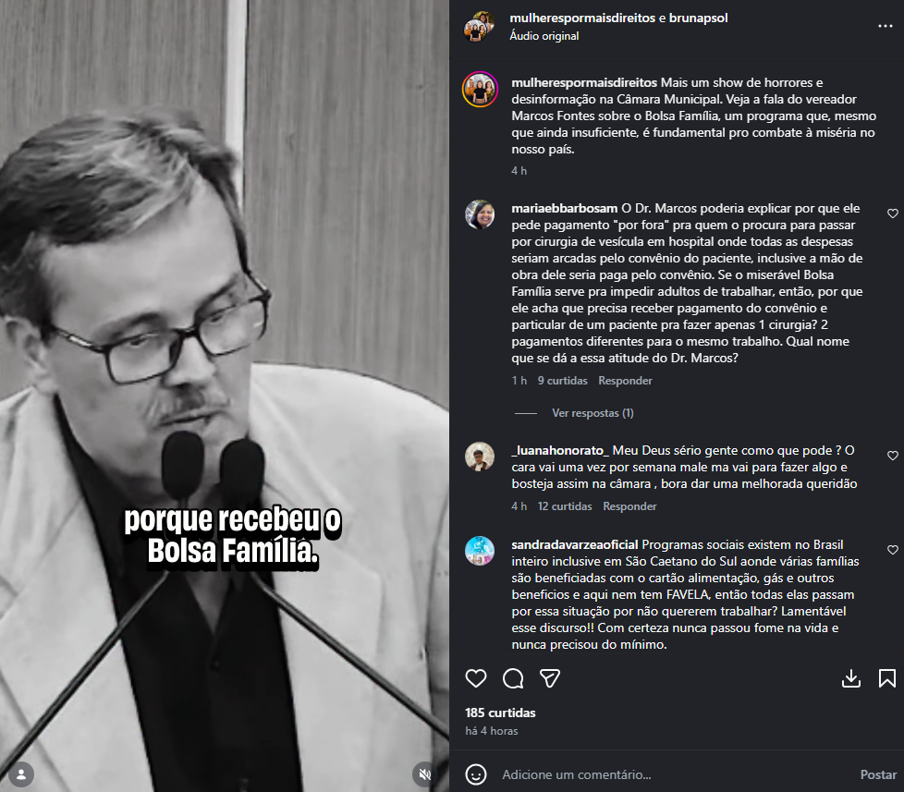904x792 pixels.
Task: Expand Ver respostas (1) replies
Action: 592,413
